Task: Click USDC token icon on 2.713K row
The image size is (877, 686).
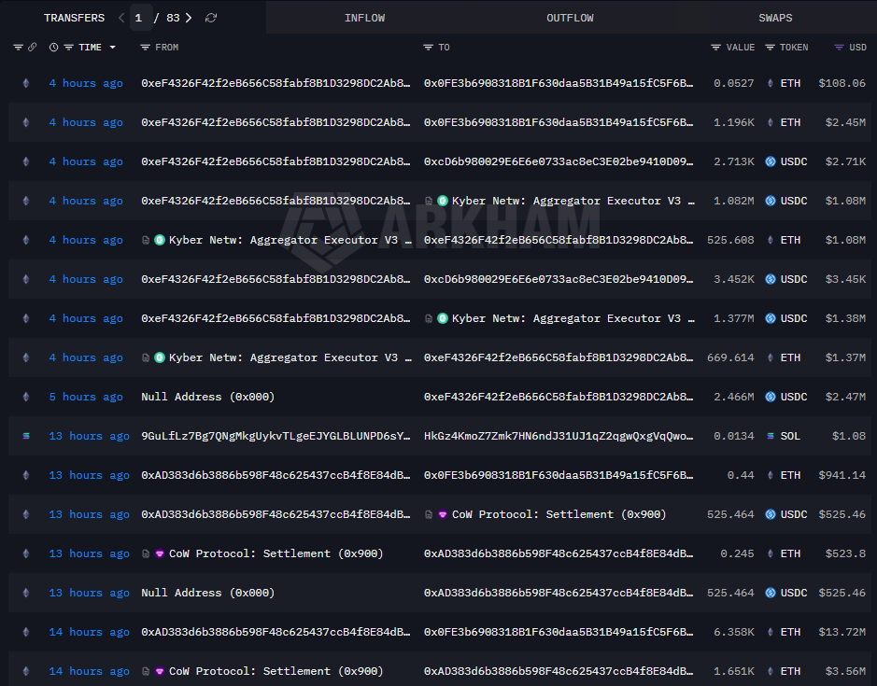Action: click(771, 161)
